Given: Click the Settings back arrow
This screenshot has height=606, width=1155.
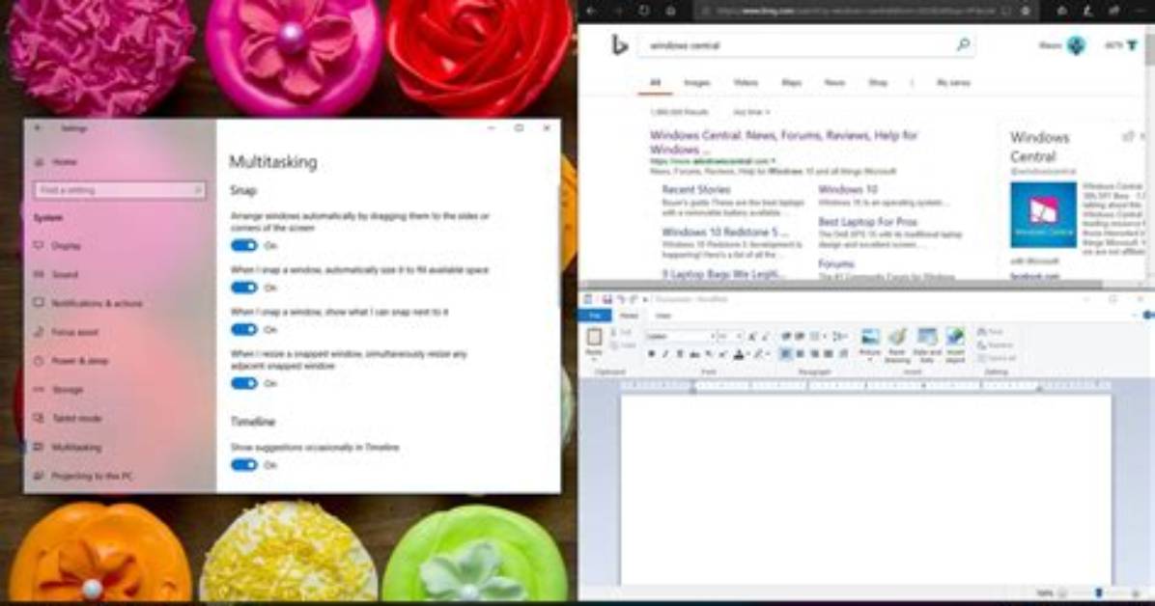Looking at the screenshot, I should point(38,128).
